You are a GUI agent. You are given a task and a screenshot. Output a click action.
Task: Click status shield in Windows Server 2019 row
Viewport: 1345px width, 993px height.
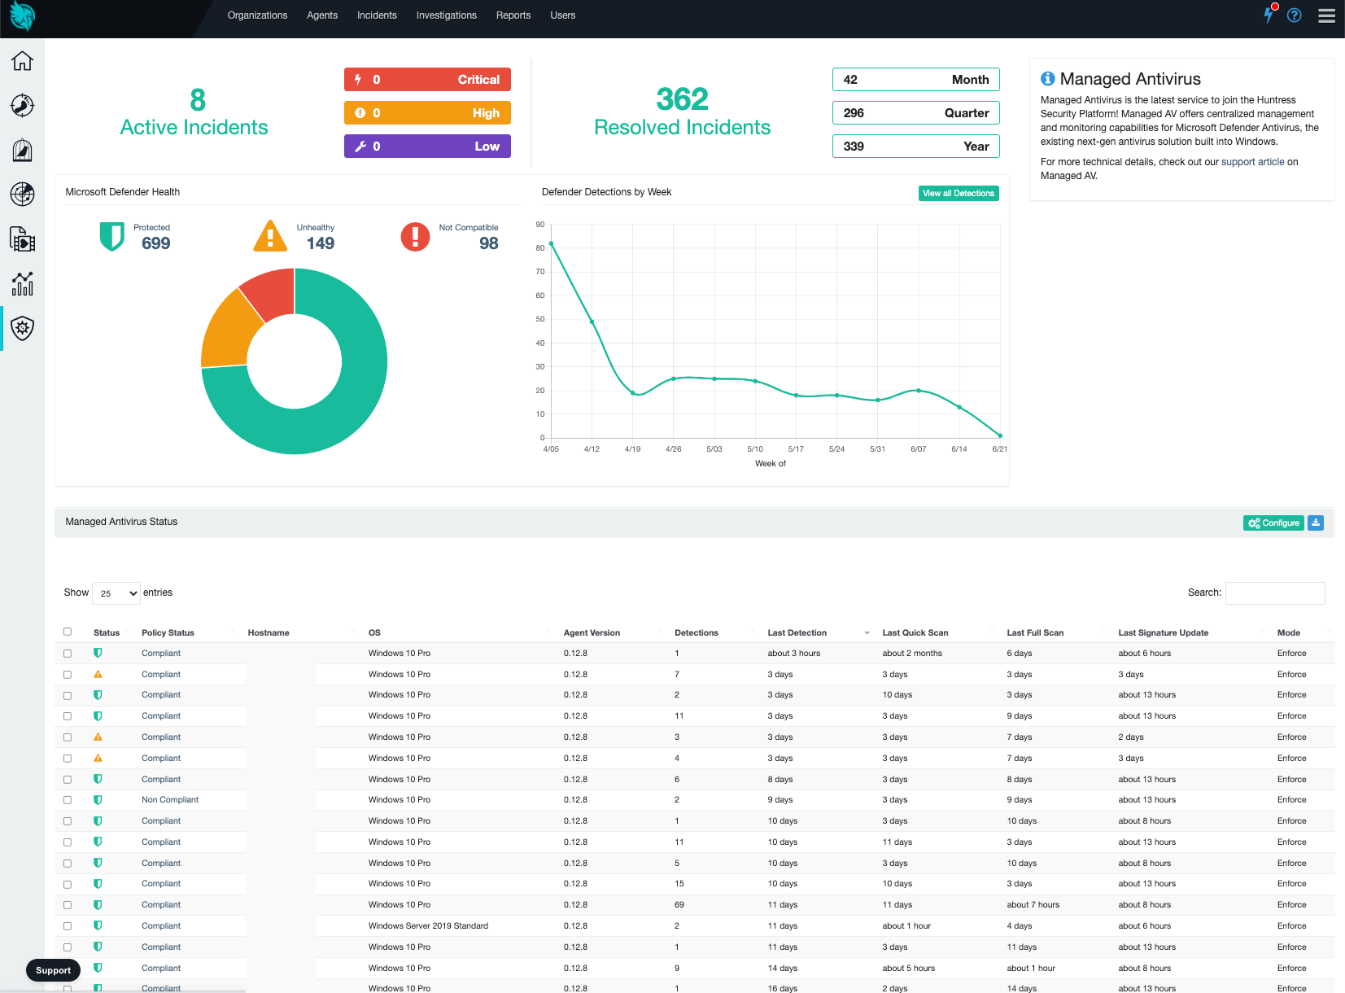(98, 925)
